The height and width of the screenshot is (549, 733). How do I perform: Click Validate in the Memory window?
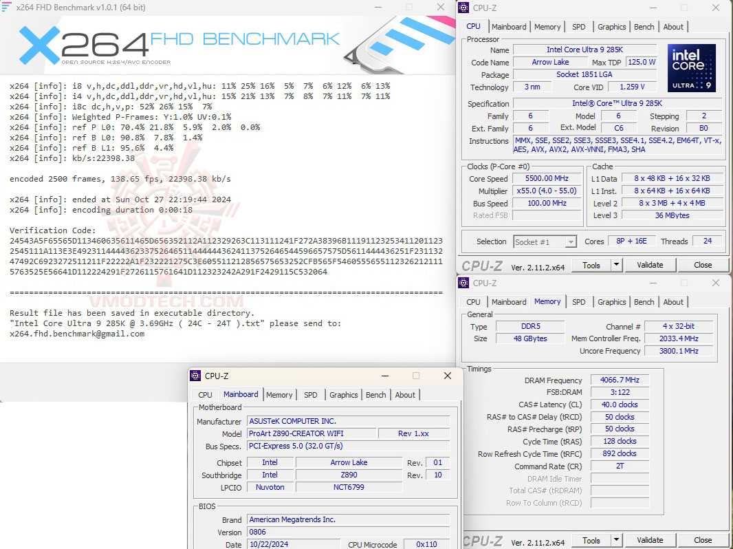650,540
